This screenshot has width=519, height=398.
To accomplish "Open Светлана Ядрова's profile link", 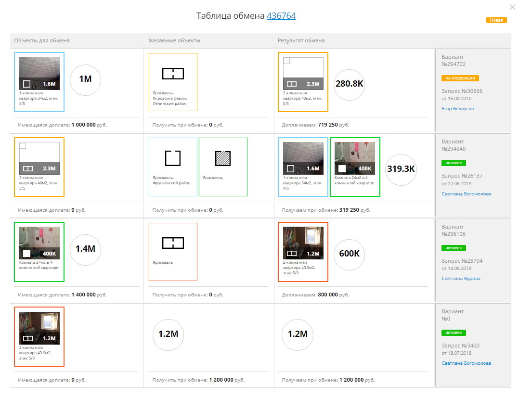I will [x=461, y=279].
